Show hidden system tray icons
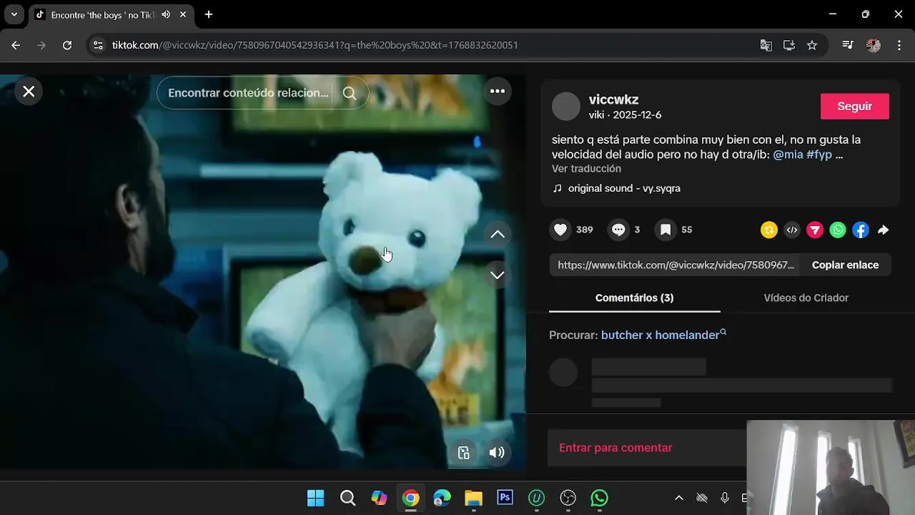Screen dimensions: 915x515 pyautogui.click(x=679, y=498)
